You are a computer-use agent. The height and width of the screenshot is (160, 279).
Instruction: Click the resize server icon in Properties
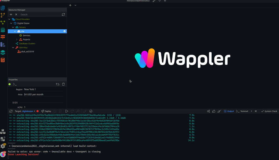58,84
